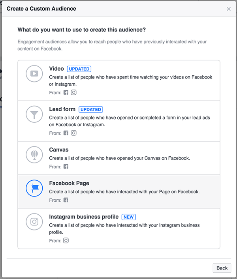Click the Lead form funnel icon
Image resolution: width=237 pixels, height=279 pixels.
click(34, 114)
